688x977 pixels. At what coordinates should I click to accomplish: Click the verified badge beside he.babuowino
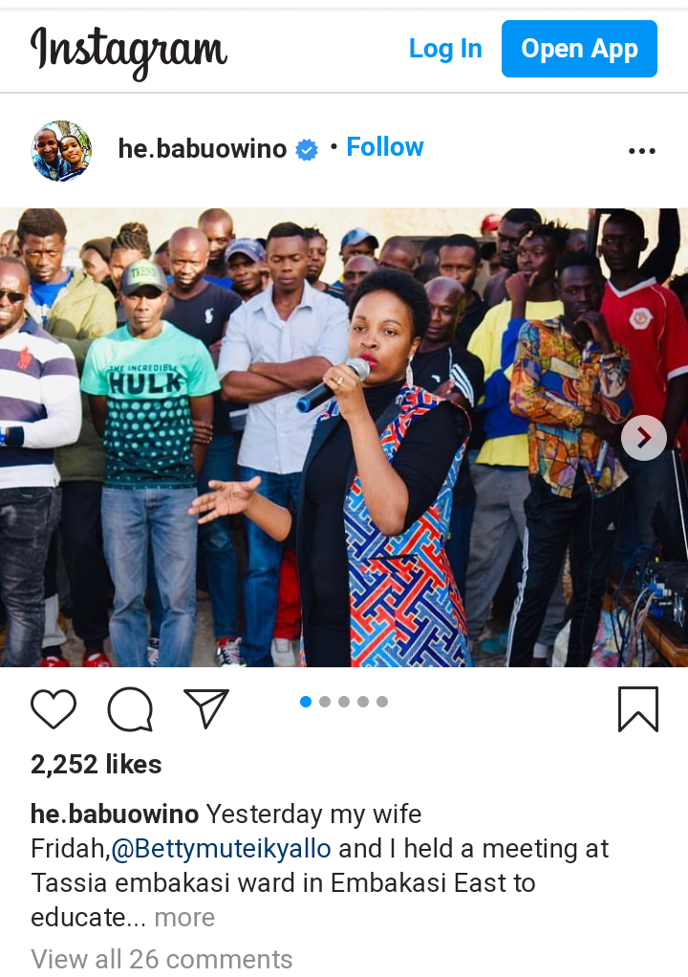307,149
